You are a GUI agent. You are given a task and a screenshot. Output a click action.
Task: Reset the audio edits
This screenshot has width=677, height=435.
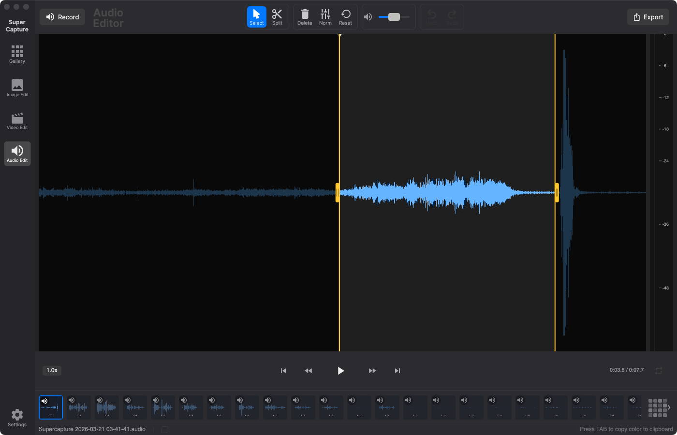pos(346,16)
